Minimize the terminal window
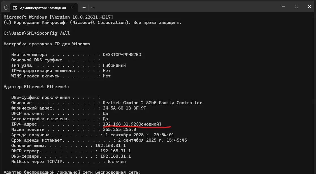 pyautogui.click(x=283, y=6)
